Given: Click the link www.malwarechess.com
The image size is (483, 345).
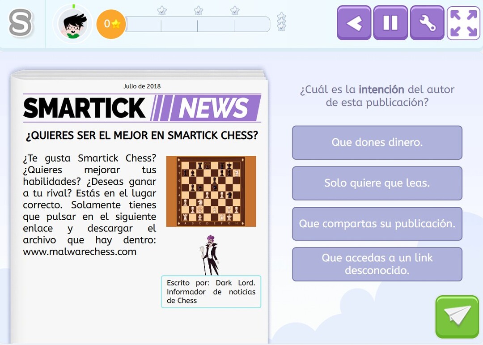Looking at the screenshot, I should coord(79,251).
